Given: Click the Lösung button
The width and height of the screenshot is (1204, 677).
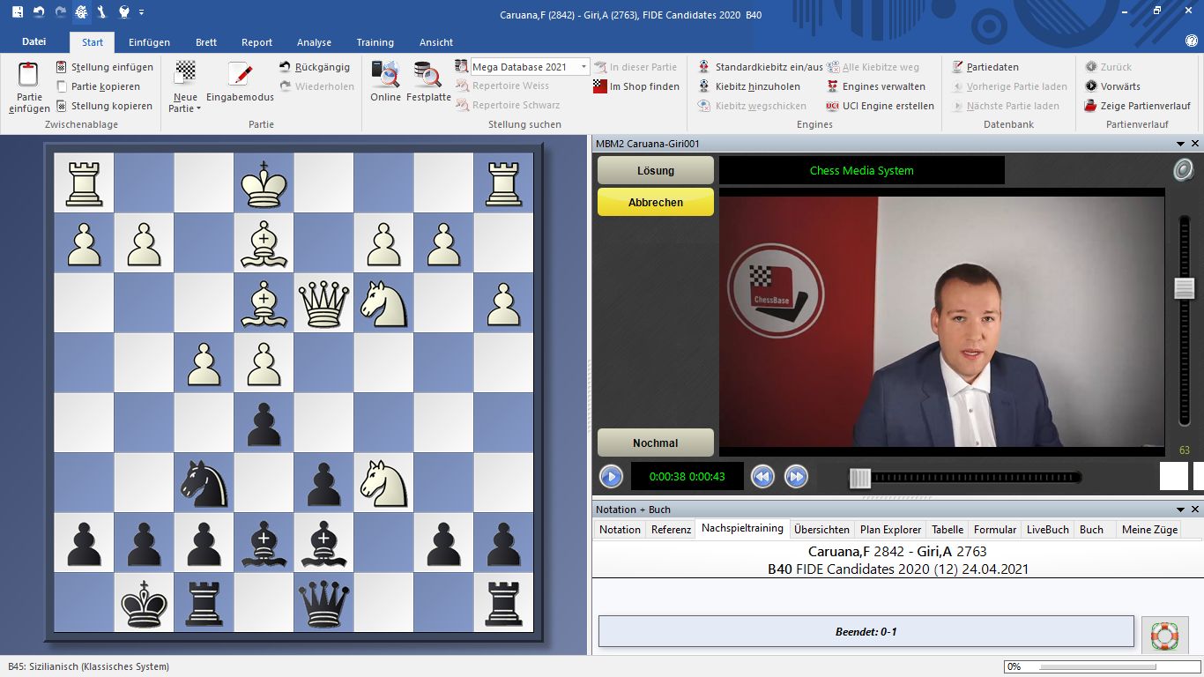Looking at the screenshot, I should pyautogui.click(x=655, y=170).
